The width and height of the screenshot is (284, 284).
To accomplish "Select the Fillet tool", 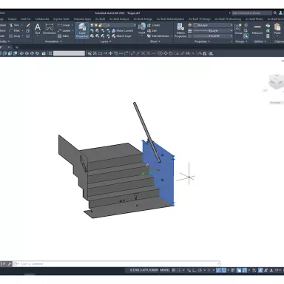I will click(x=15, y=30).
